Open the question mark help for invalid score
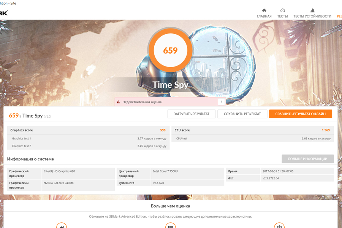The image size is (342, 228). point(222,102)
